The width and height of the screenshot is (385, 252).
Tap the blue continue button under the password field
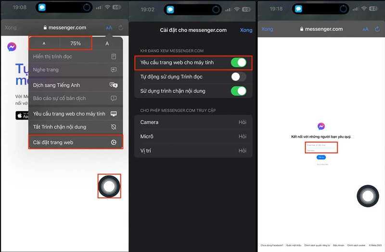pyautogui.click(x=321, y=157)
